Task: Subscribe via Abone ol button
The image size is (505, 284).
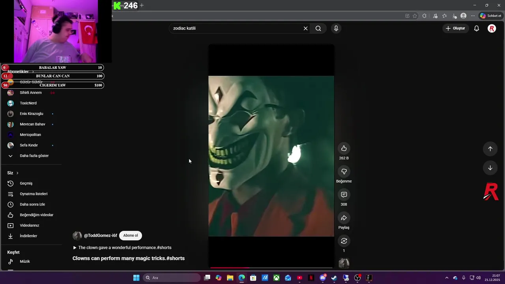Action: click(x=131, y=235)
